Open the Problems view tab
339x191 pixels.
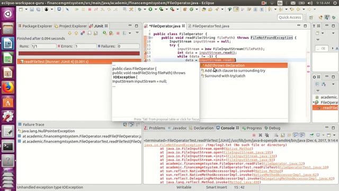[155, 128]
